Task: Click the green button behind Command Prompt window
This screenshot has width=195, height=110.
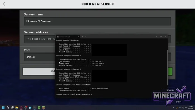Action: point(170,71)
